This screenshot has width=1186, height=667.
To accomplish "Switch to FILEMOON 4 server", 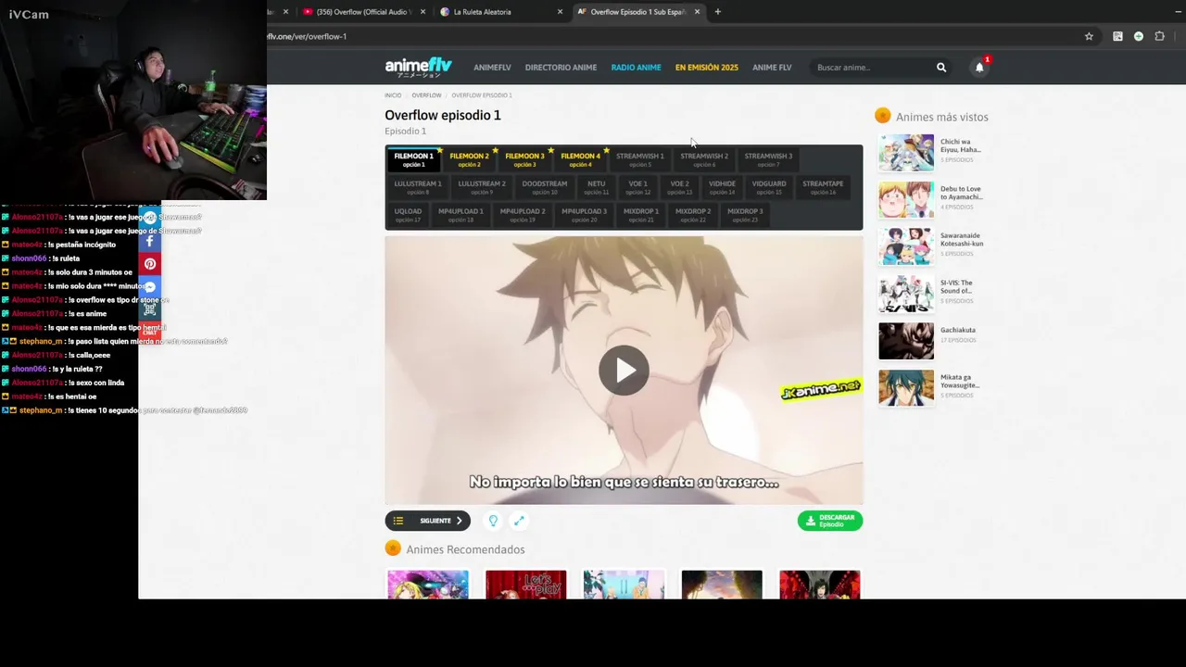I will (580, 159).
